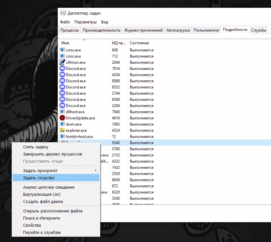Select the explorer.exe process name

[76, 130]
